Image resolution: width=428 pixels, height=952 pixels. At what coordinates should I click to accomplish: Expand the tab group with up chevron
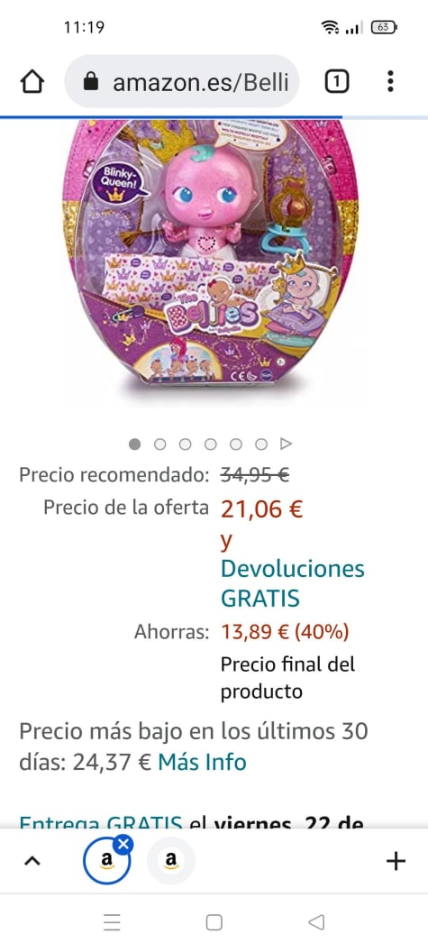click(x=32, y=860)
